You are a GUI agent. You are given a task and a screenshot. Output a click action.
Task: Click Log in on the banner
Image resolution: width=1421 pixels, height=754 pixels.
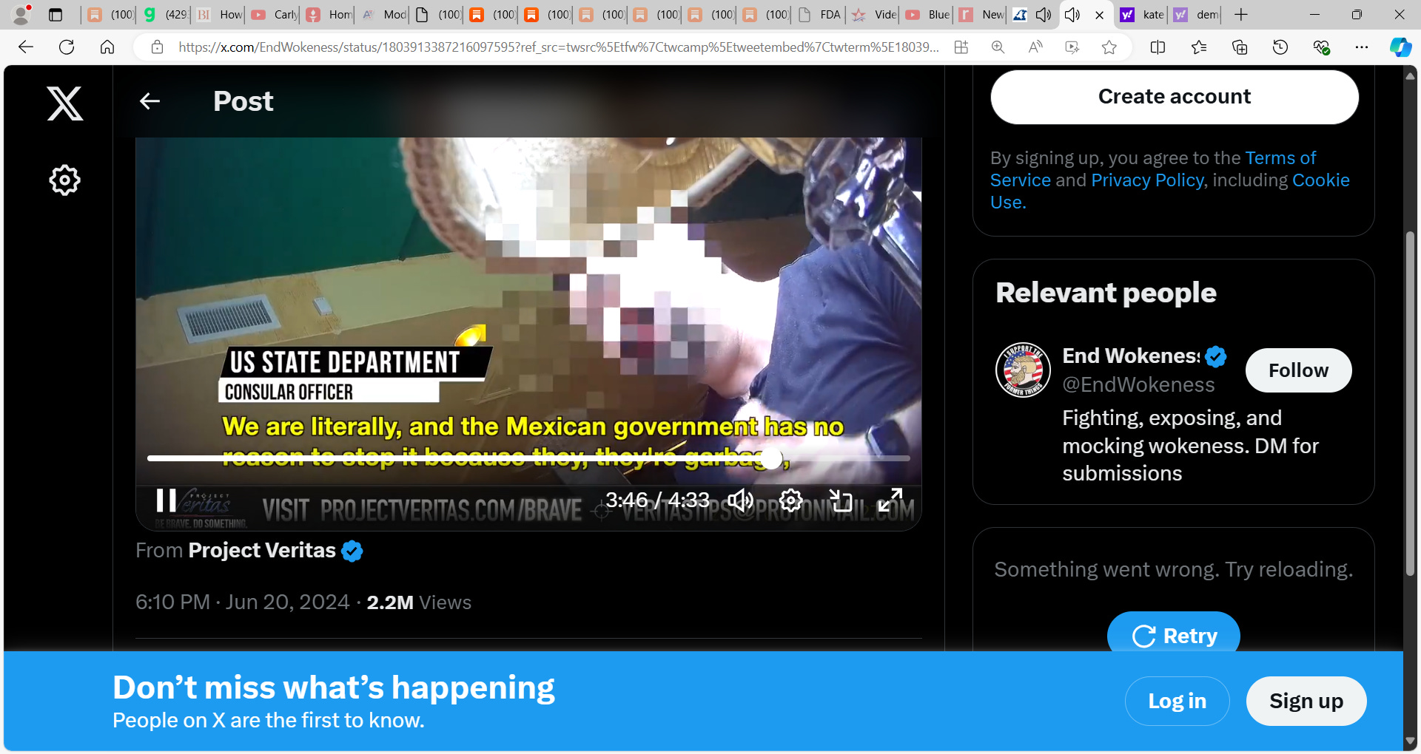pyautogui.click(x=1177, y=701)
